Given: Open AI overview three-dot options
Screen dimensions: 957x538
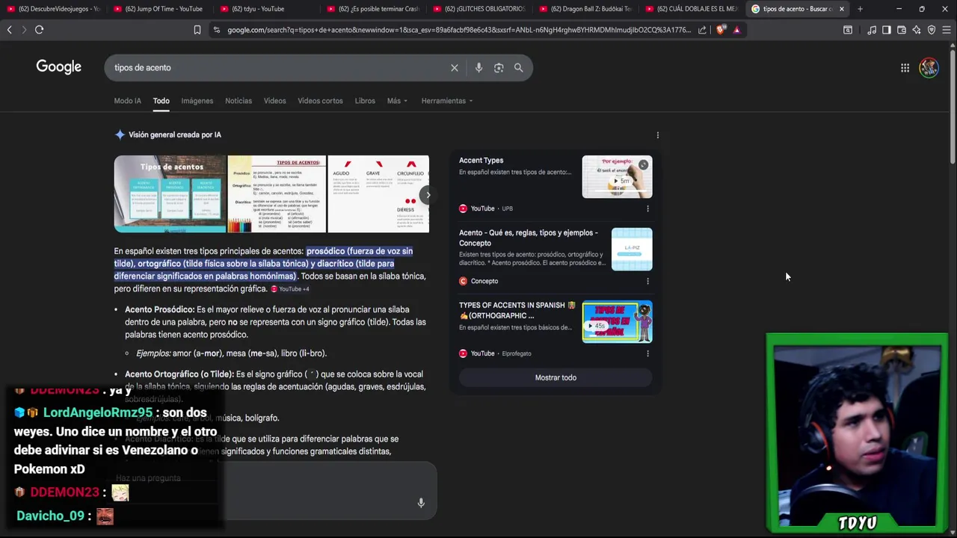Looking at the screenshot, I should coord(658,135).
